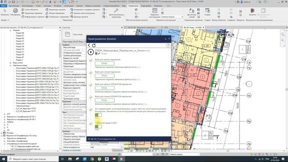
Task: Open Единицы проекта
Action: click(79, 17)
